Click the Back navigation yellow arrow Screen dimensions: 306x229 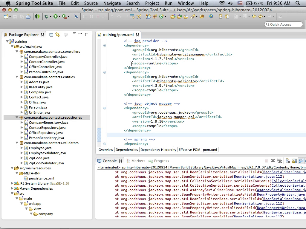261,17
